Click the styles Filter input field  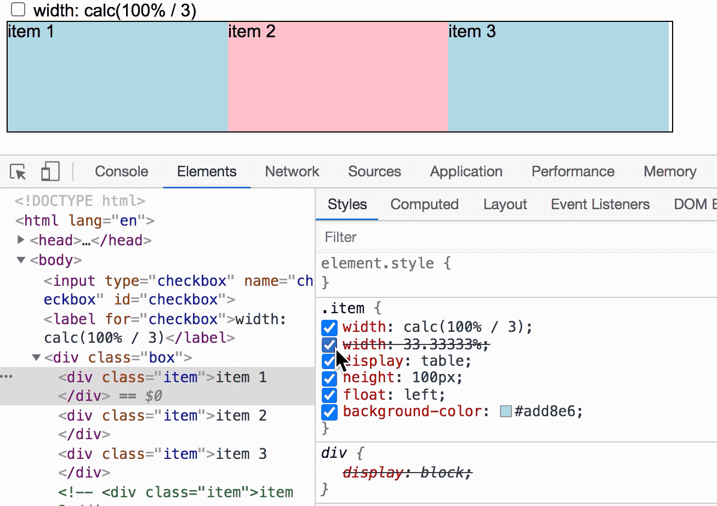493,237
